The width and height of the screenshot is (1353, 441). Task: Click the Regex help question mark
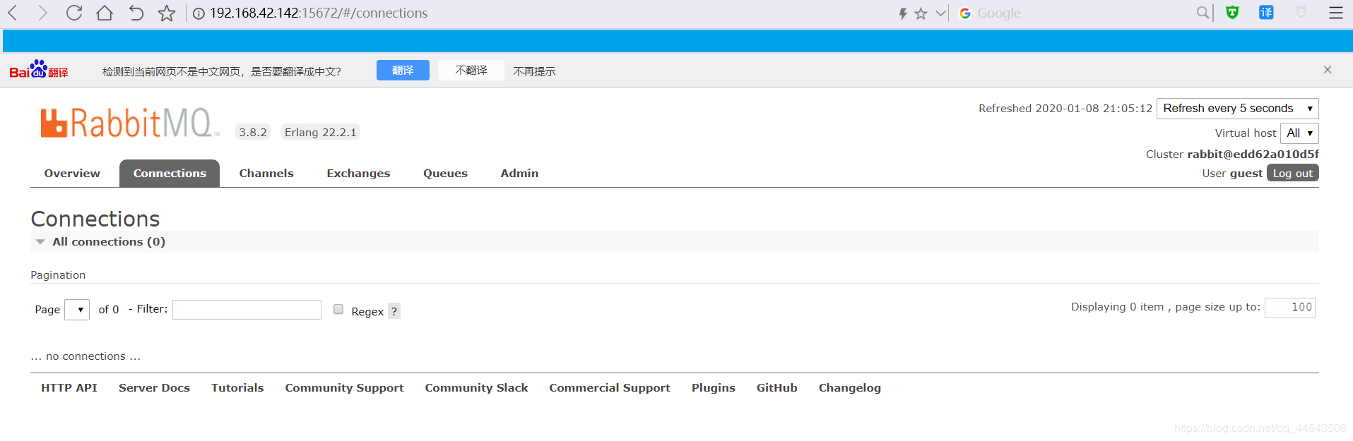394,311
